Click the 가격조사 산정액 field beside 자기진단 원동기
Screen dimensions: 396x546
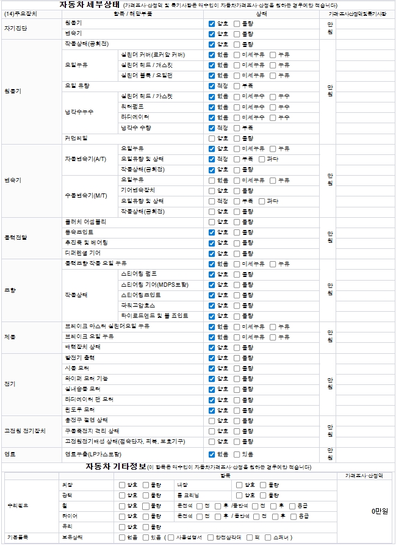tap(365, 24)
